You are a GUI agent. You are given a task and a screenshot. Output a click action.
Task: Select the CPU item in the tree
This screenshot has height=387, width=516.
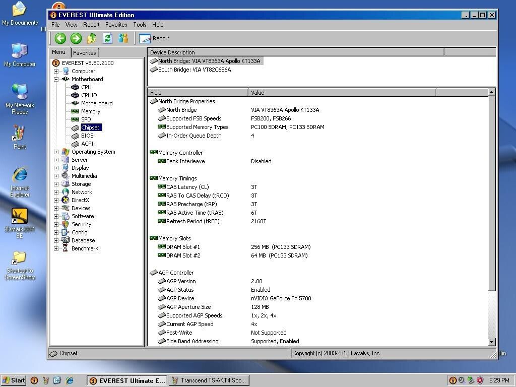pyautogui.click(x=86, y=87)
